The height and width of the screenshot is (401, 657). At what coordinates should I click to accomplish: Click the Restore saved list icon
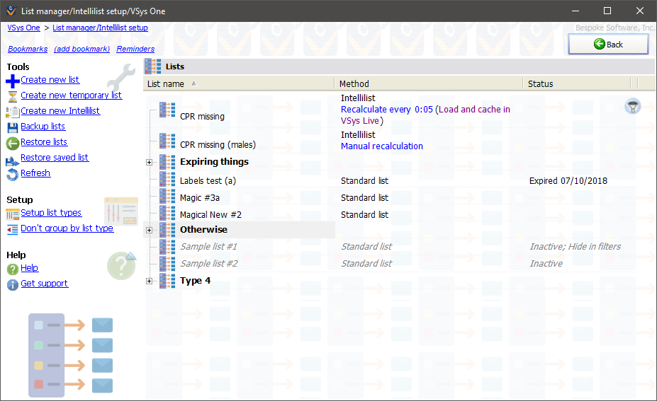[x=13, y=161]
